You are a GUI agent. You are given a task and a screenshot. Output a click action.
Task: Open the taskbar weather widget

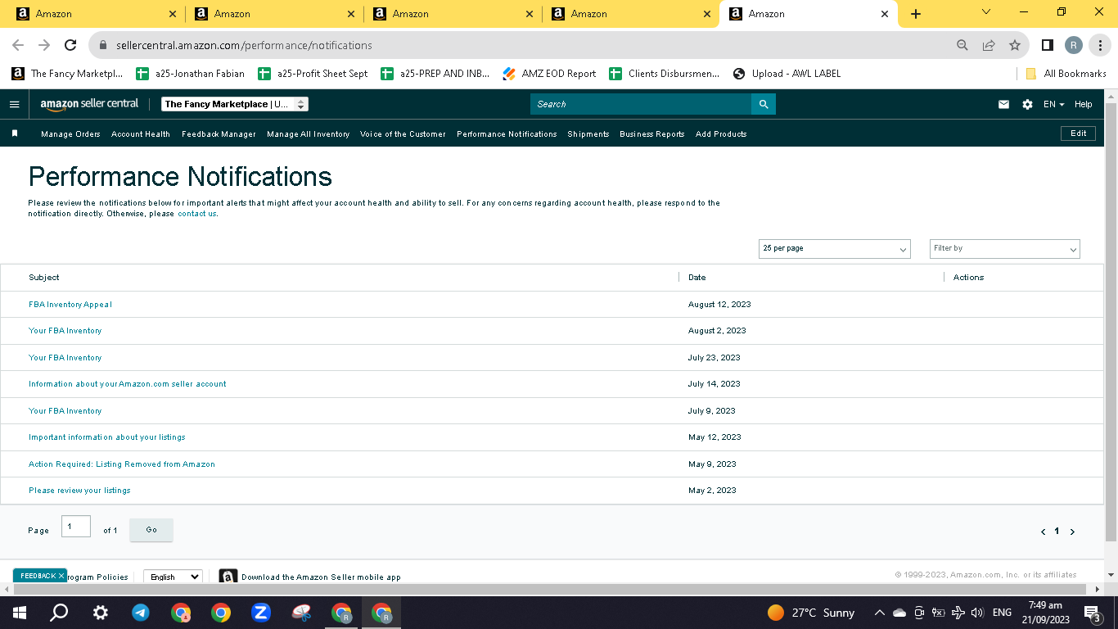click(x=811, y=613)
